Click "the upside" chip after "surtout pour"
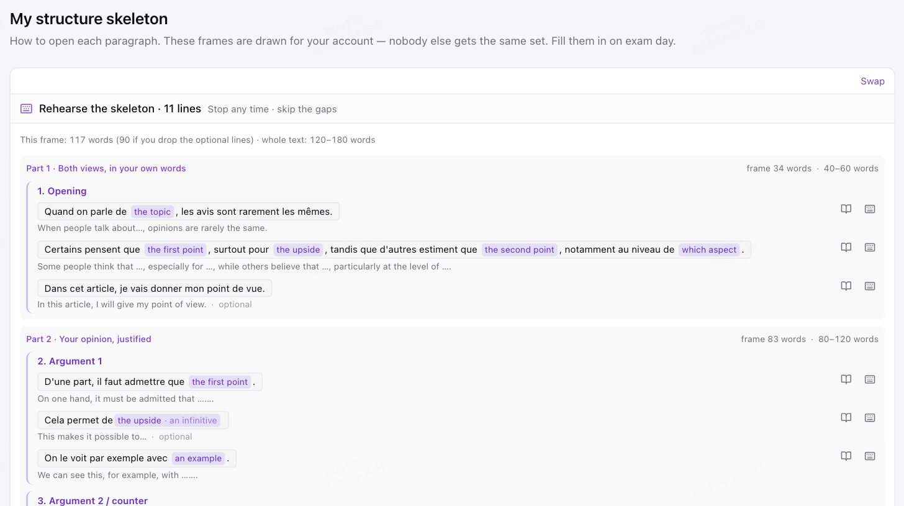This screenshot has width=904, height=506. (x=299, y=250)
